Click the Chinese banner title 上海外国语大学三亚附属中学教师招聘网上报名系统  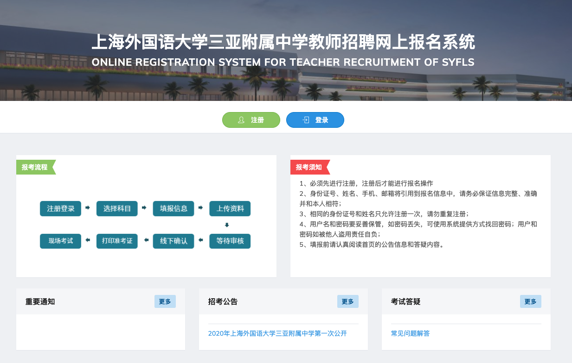pyautogui.click(x=283, y=42)
